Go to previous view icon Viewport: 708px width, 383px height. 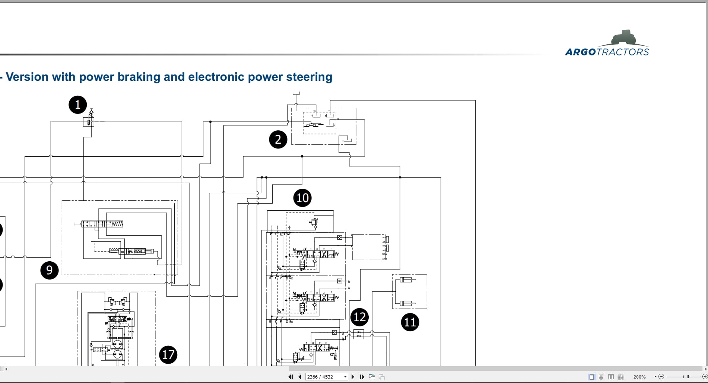pos(372,377)
